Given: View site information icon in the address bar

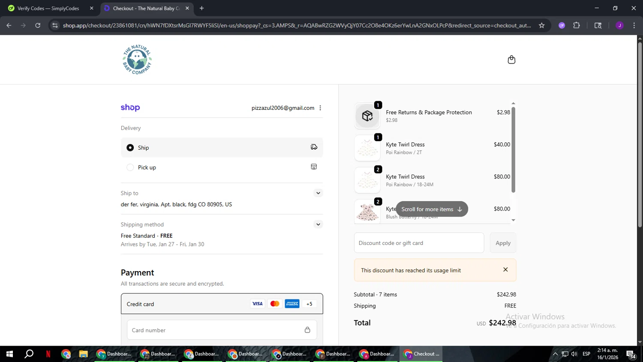Looking at the screenshot, I should [x=55, y=25].
